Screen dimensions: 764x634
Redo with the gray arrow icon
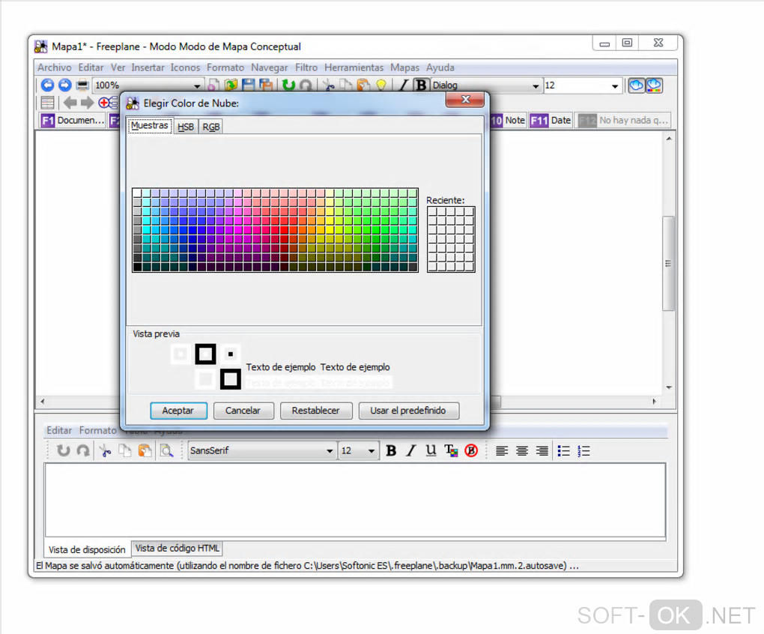(306, 85)
